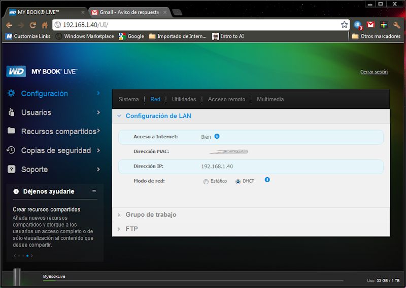Click info icon next to Acceso a Internet
Screen dimensions: 406x288
coord(217,136)
